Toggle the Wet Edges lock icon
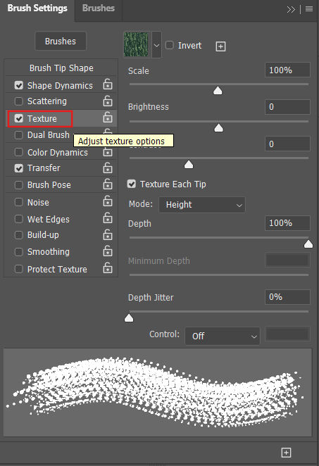 click(x=108, y=218)
